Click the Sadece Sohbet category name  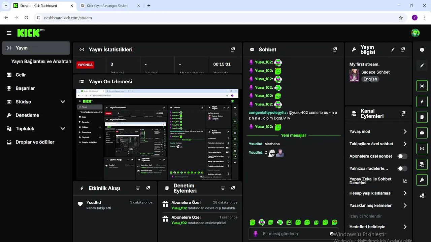[375, 72]
